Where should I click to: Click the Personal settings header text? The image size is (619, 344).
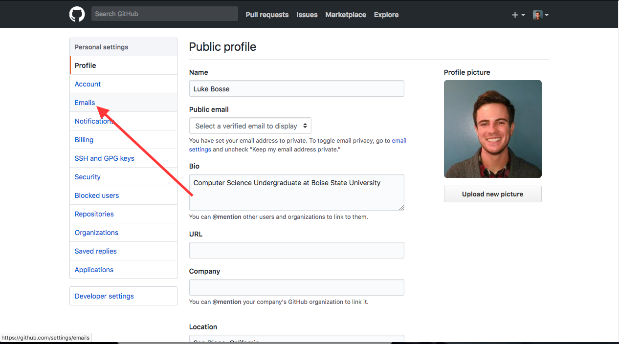101,47
